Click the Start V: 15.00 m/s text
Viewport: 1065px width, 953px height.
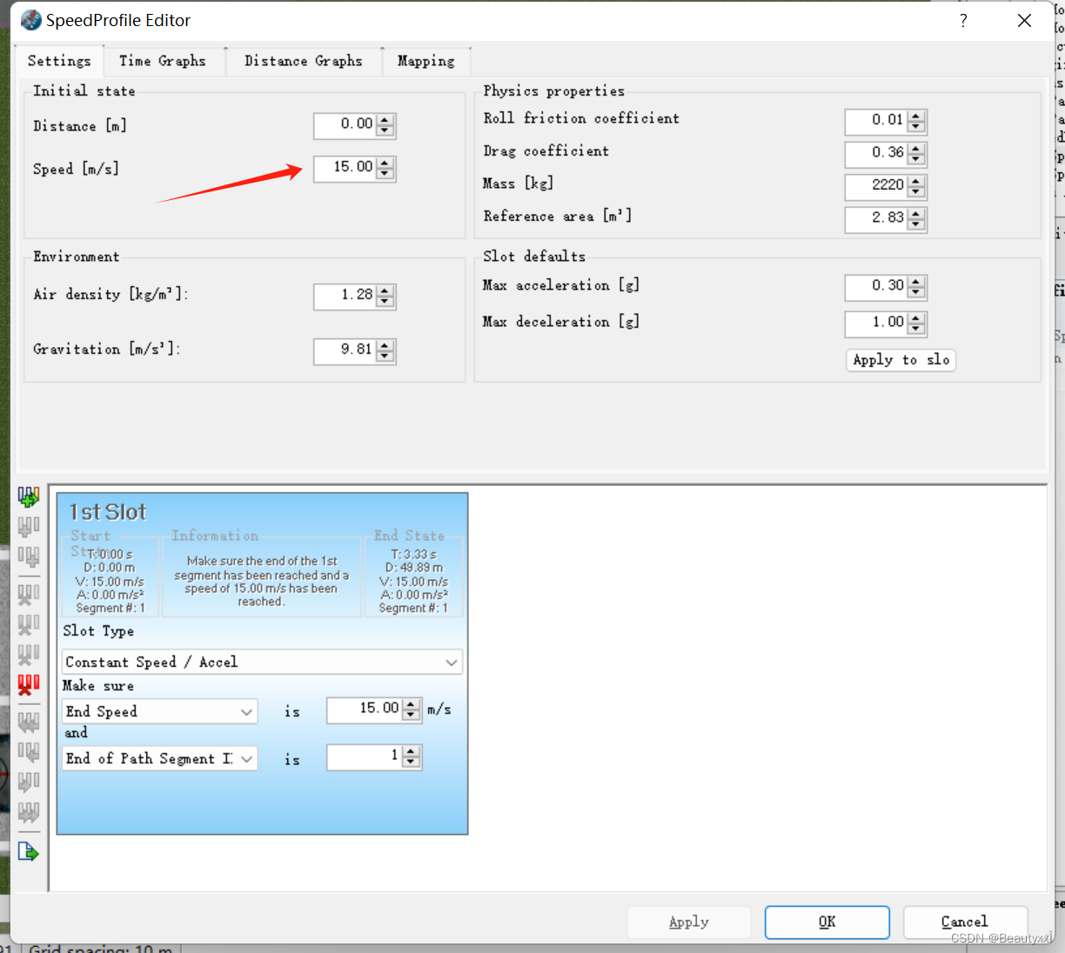coord(110,582)
